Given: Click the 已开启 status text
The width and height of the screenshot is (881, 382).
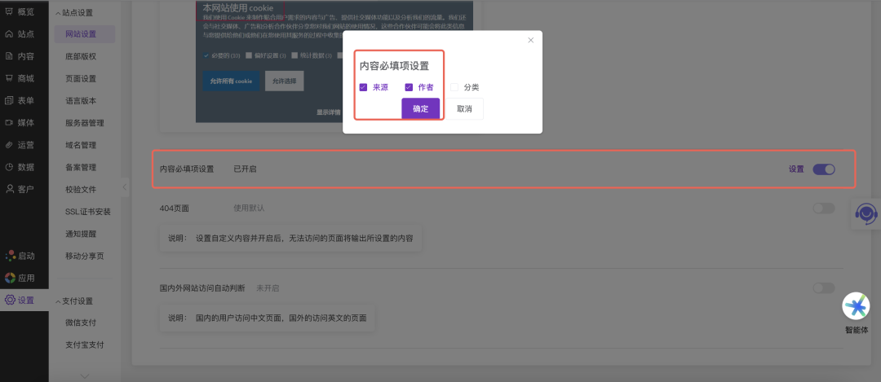Looking at the screenshot, I should pyautogui.click(x=245, y=169).
